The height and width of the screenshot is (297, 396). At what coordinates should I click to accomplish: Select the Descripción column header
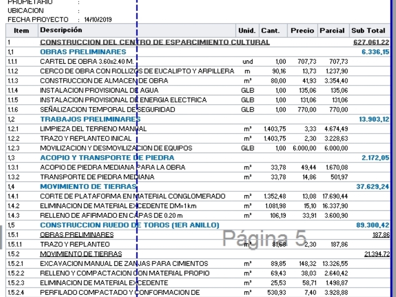click(137, 30)
